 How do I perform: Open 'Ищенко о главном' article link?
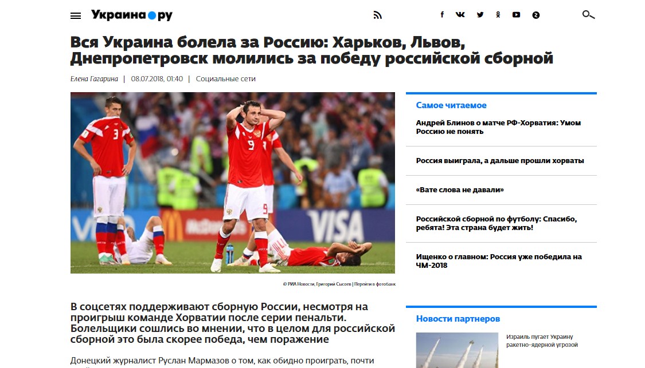click(499, 261)
